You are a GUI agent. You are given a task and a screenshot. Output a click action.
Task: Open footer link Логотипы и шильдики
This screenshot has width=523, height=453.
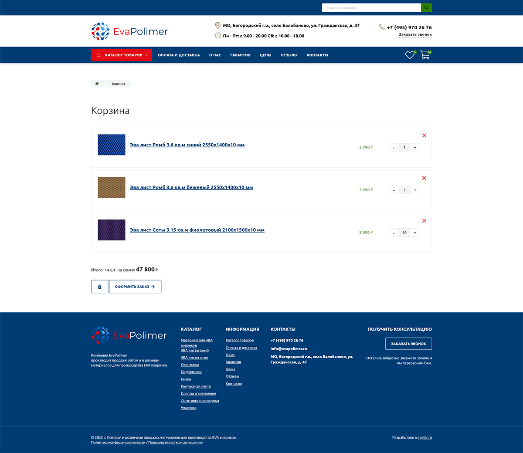[200, 401]
